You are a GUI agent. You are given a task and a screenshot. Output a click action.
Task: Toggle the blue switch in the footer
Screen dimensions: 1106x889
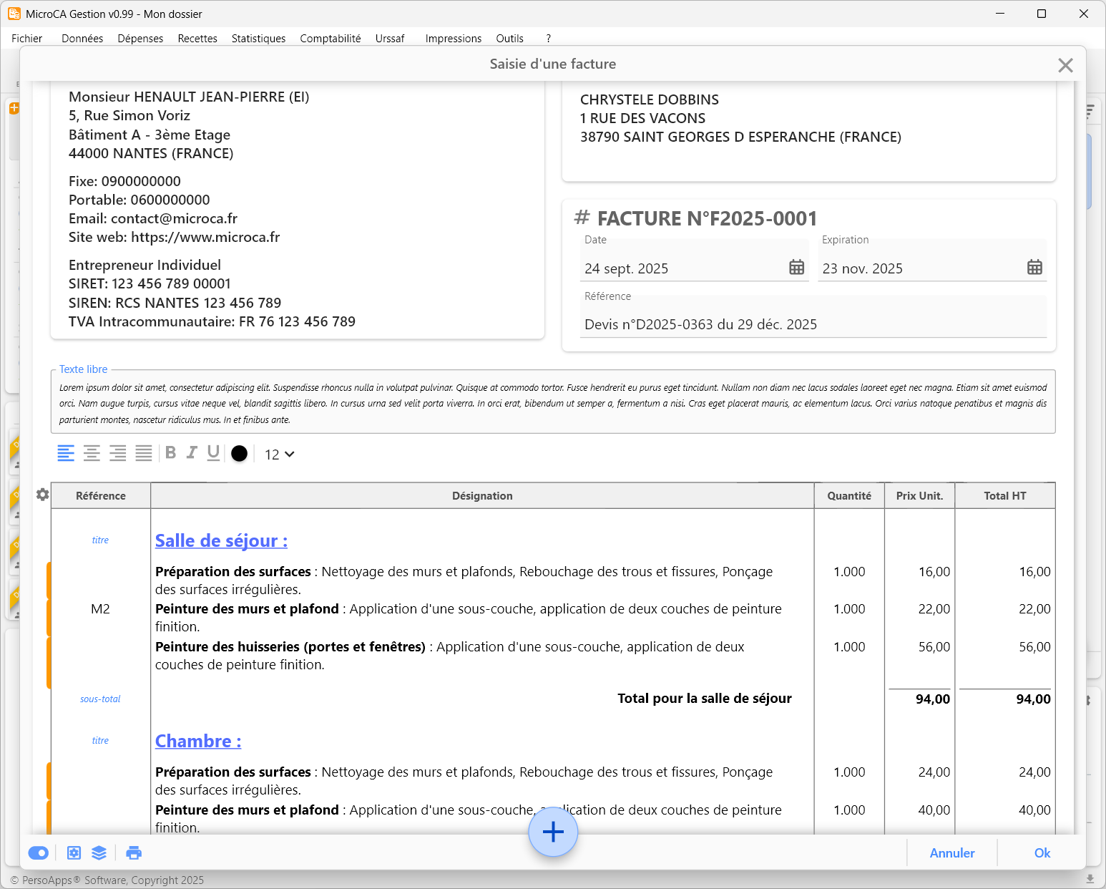click(39, 852)
